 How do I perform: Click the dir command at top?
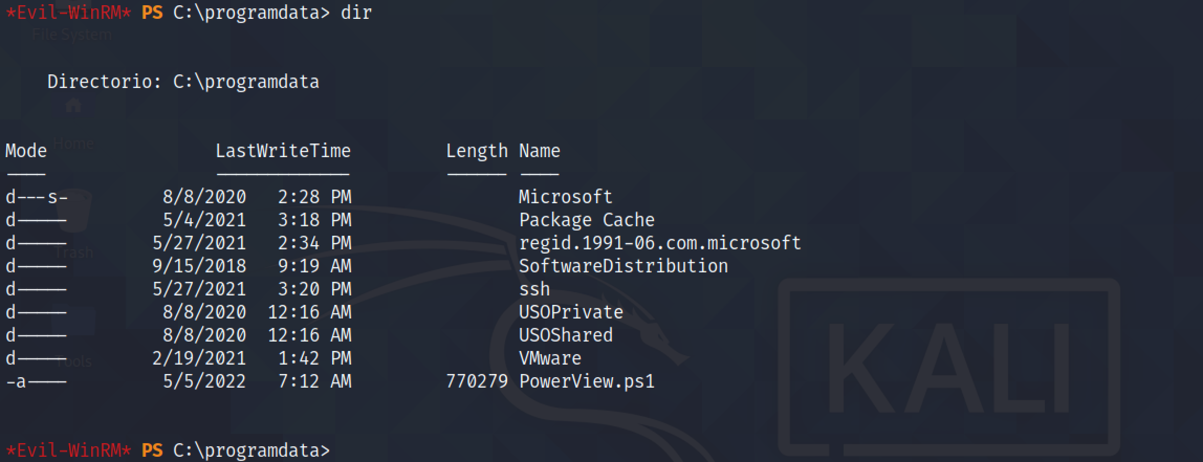tap(356, 12)
